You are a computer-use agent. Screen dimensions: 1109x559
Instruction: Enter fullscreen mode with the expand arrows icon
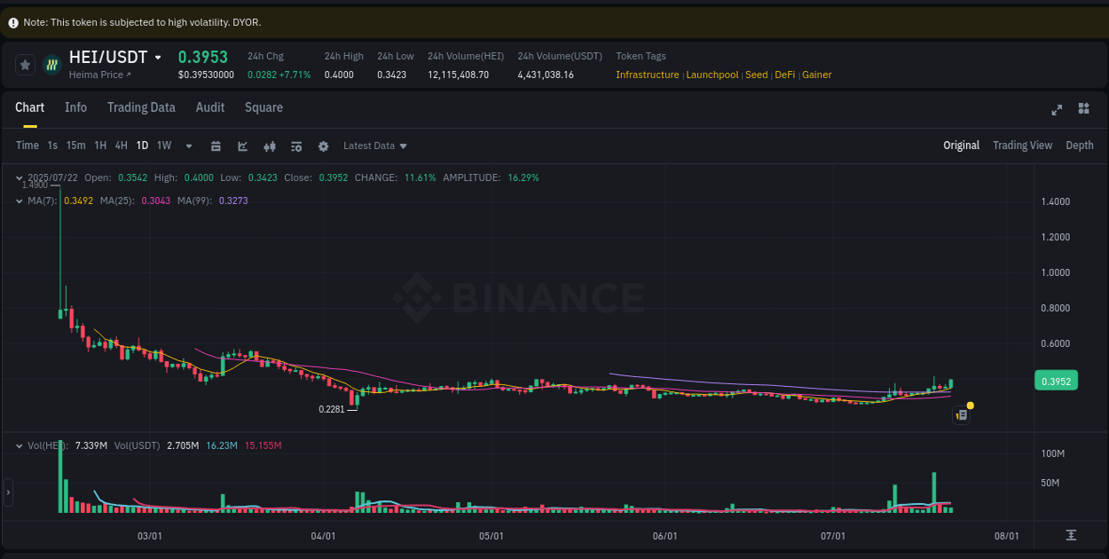click(1057, 109)
